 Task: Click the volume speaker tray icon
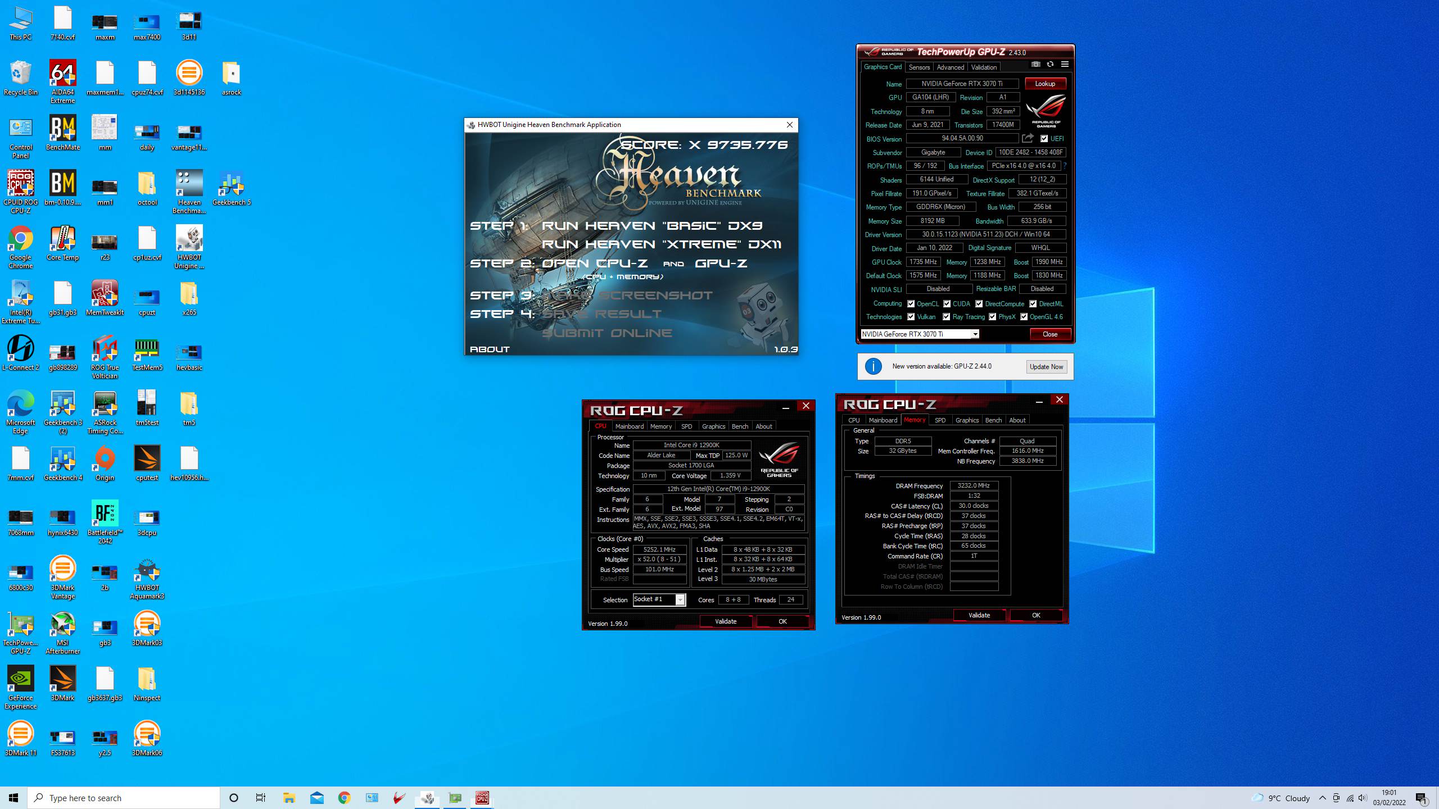[1362, 798]
